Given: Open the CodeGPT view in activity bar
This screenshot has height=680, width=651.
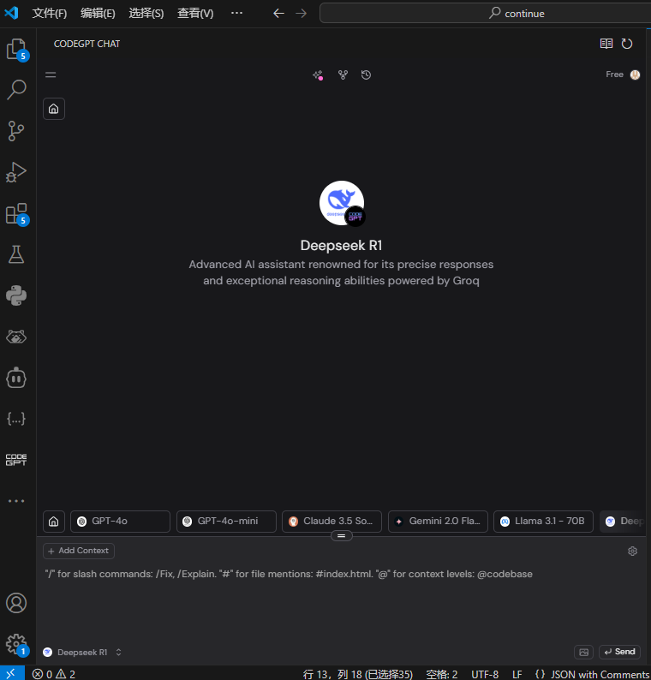Looking at the screenshot, I should 16,460.
